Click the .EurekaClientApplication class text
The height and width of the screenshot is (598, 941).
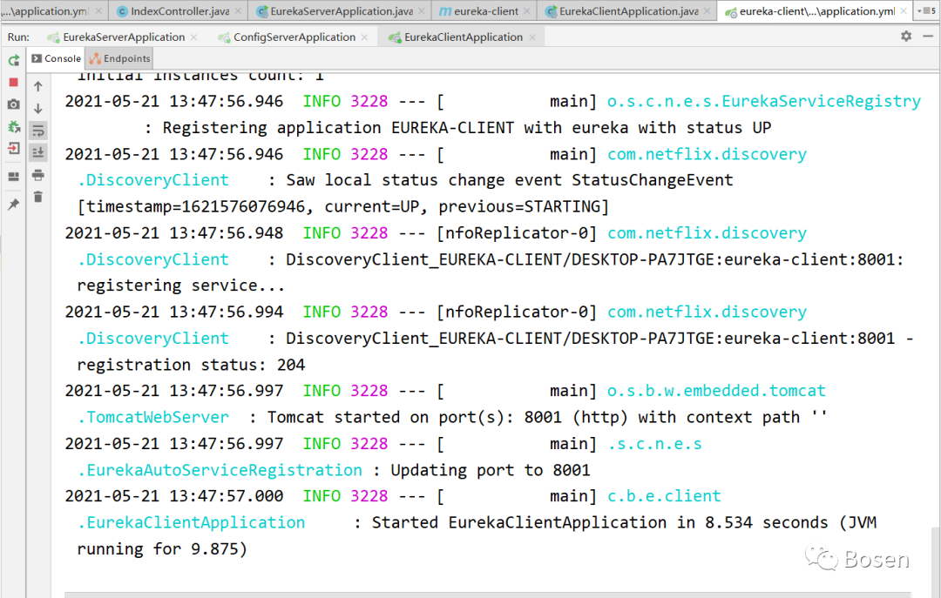[x=191, y=522]
